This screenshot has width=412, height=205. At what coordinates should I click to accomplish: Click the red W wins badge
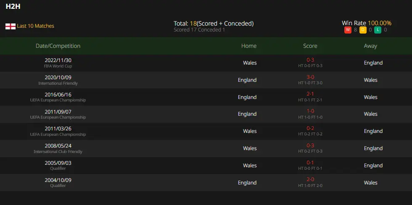(348, 30)
